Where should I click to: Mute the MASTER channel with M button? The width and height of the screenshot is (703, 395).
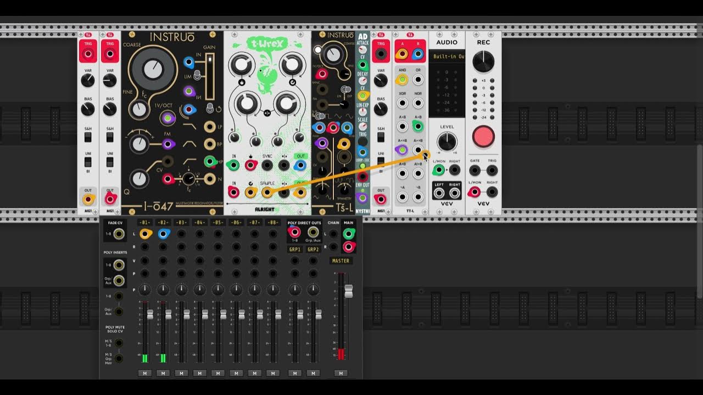click(x=341, y=373)
